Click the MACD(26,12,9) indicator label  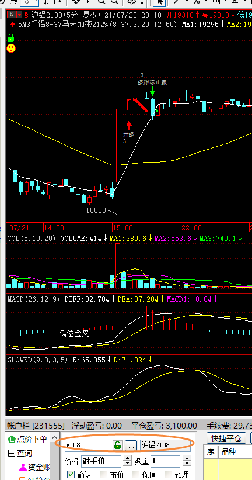click(34, 299)
